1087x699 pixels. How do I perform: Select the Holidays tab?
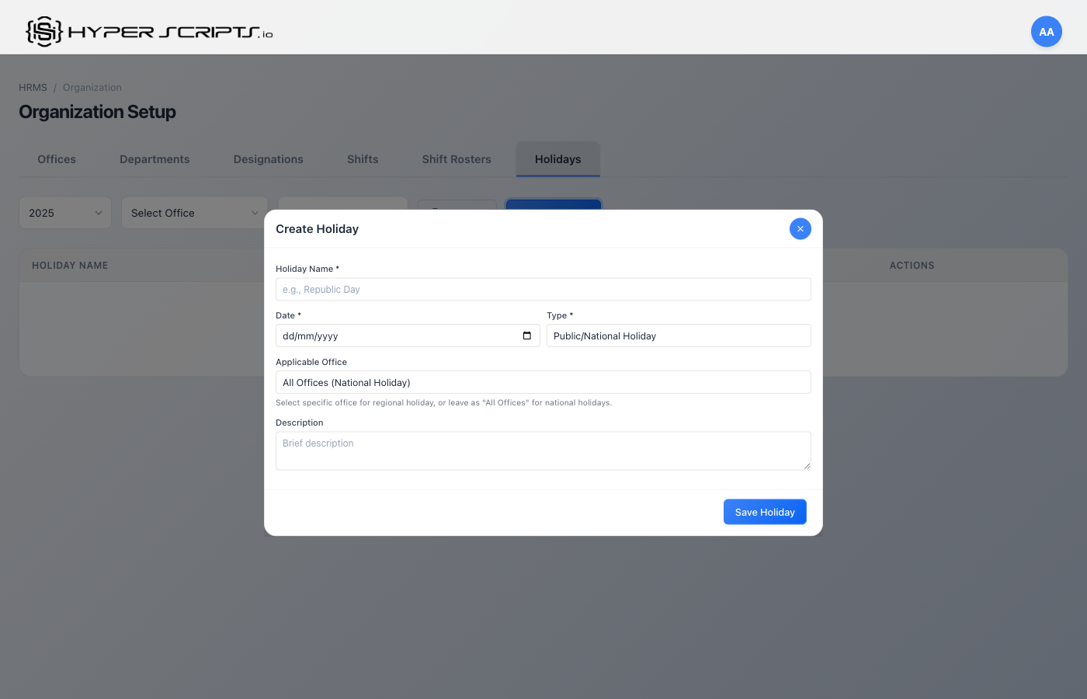pos(557,159)
